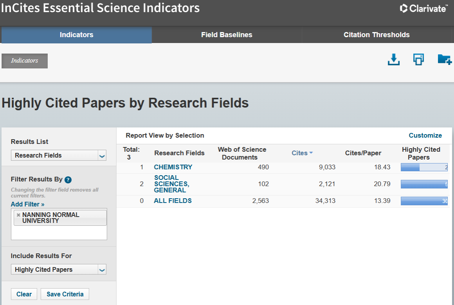Open the Add Filter link
This screenshot has width=454, height=305.
tap(27, 204)
